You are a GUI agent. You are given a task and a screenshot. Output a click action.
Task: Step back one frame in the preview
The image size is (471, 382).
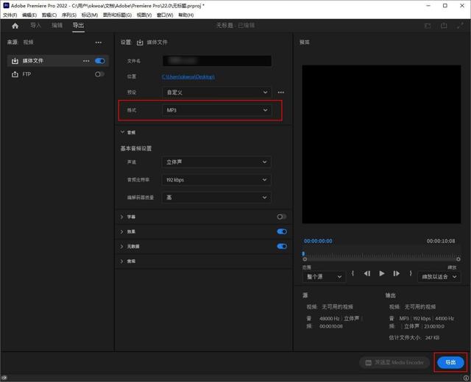(367, 273)
